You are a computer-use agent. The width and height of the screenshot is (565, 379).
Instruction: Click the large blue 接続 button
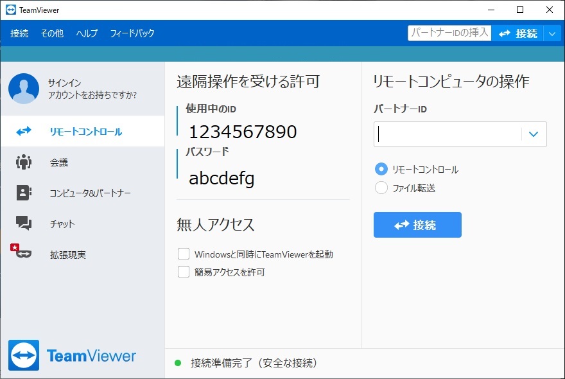click(x=417, y=225)
